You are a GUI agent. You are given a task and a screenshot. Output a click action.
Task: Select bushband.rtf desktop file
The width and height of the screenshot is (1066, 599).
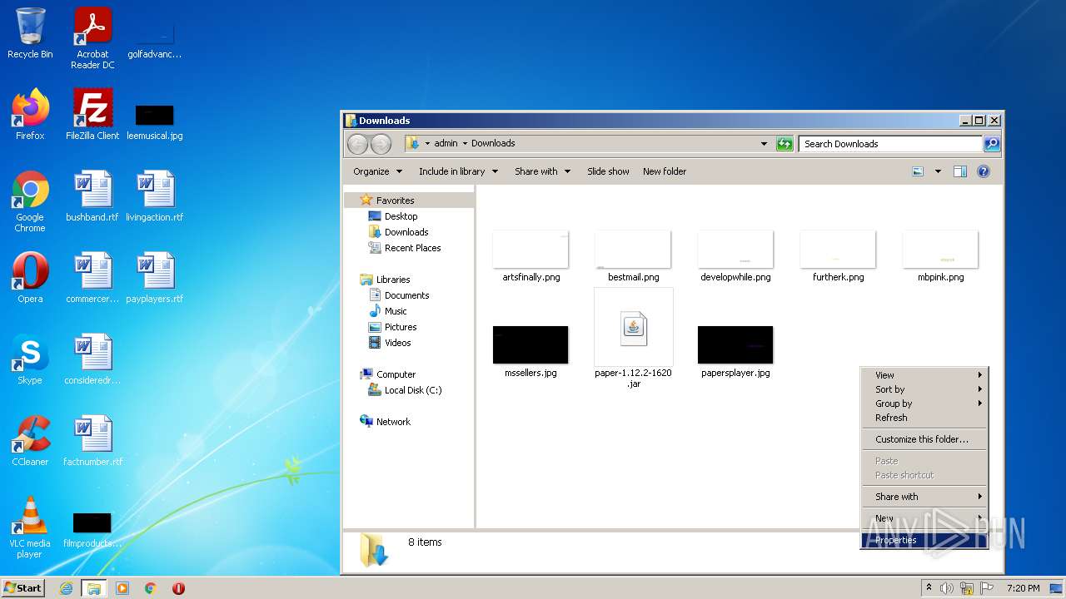pos(92,196)
